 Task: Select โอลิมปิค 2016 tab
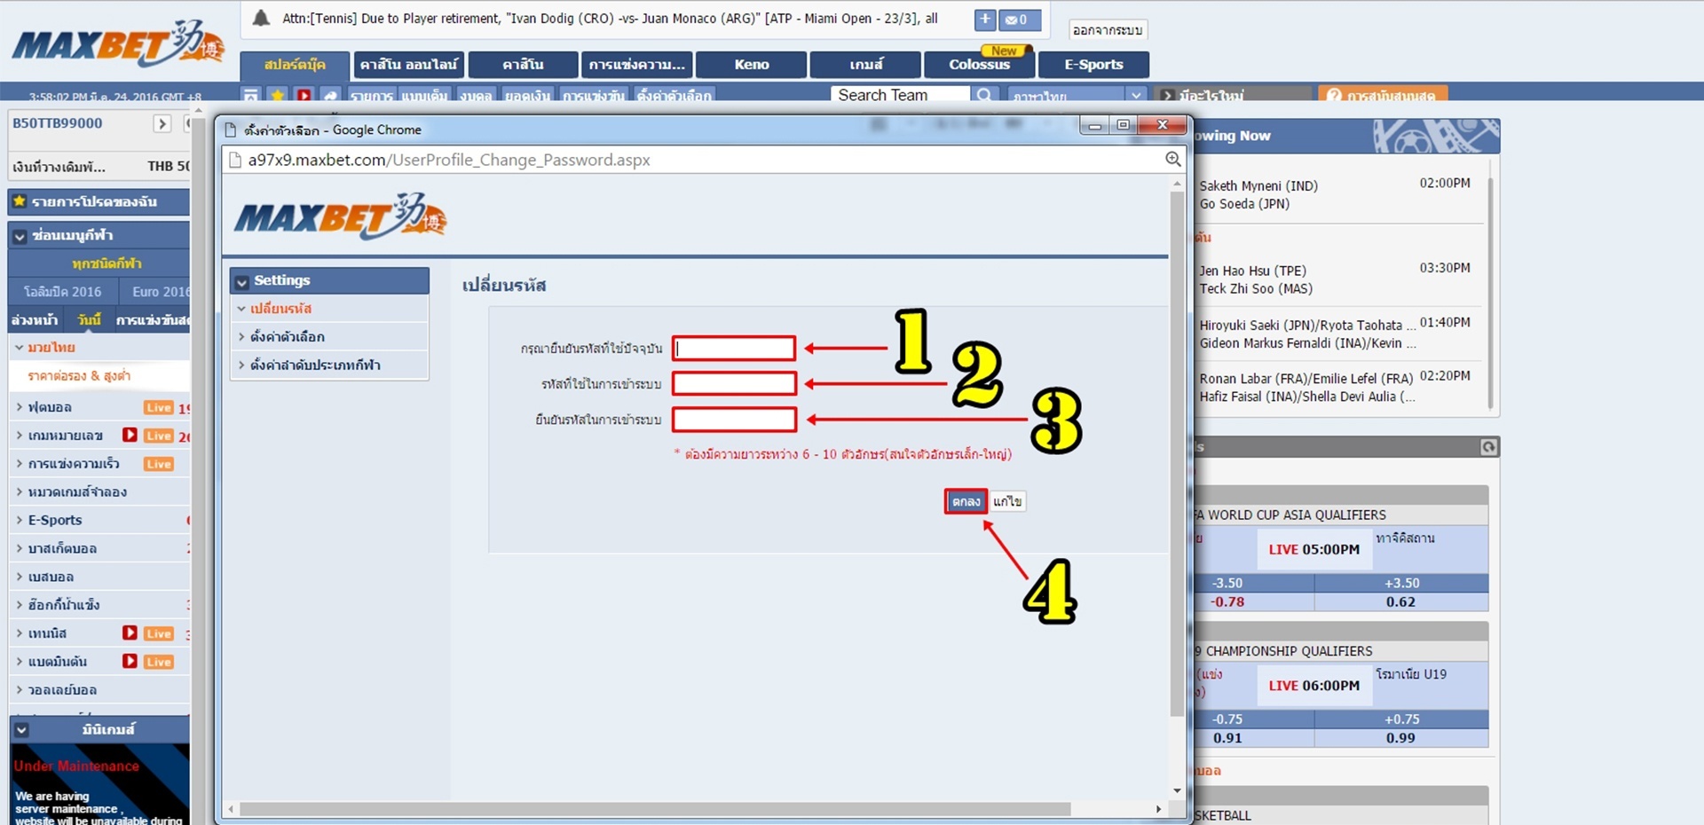(x=62, y=291)
